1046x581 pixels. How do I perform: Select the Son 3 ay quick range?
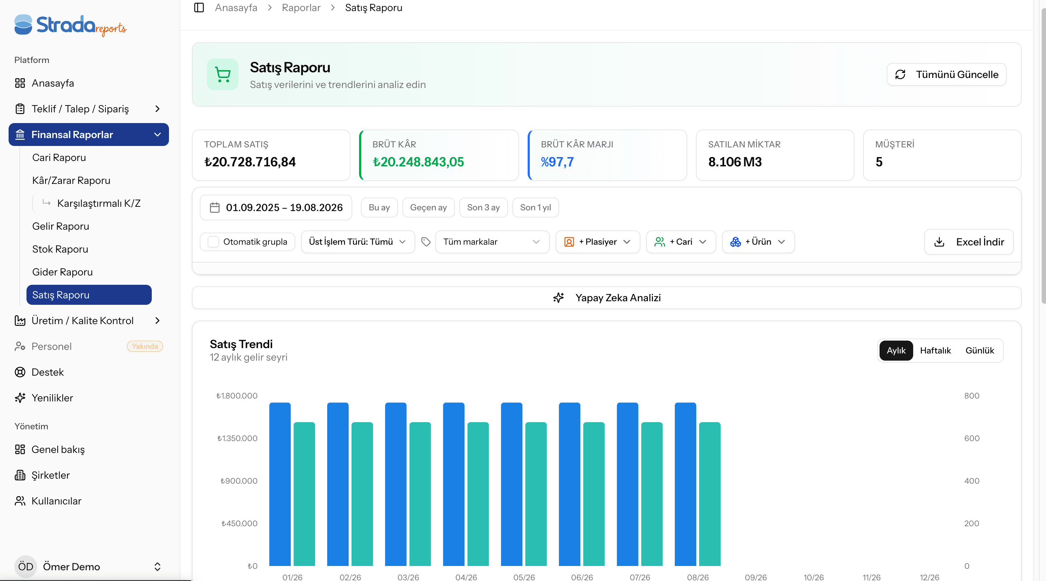[483, 208]
